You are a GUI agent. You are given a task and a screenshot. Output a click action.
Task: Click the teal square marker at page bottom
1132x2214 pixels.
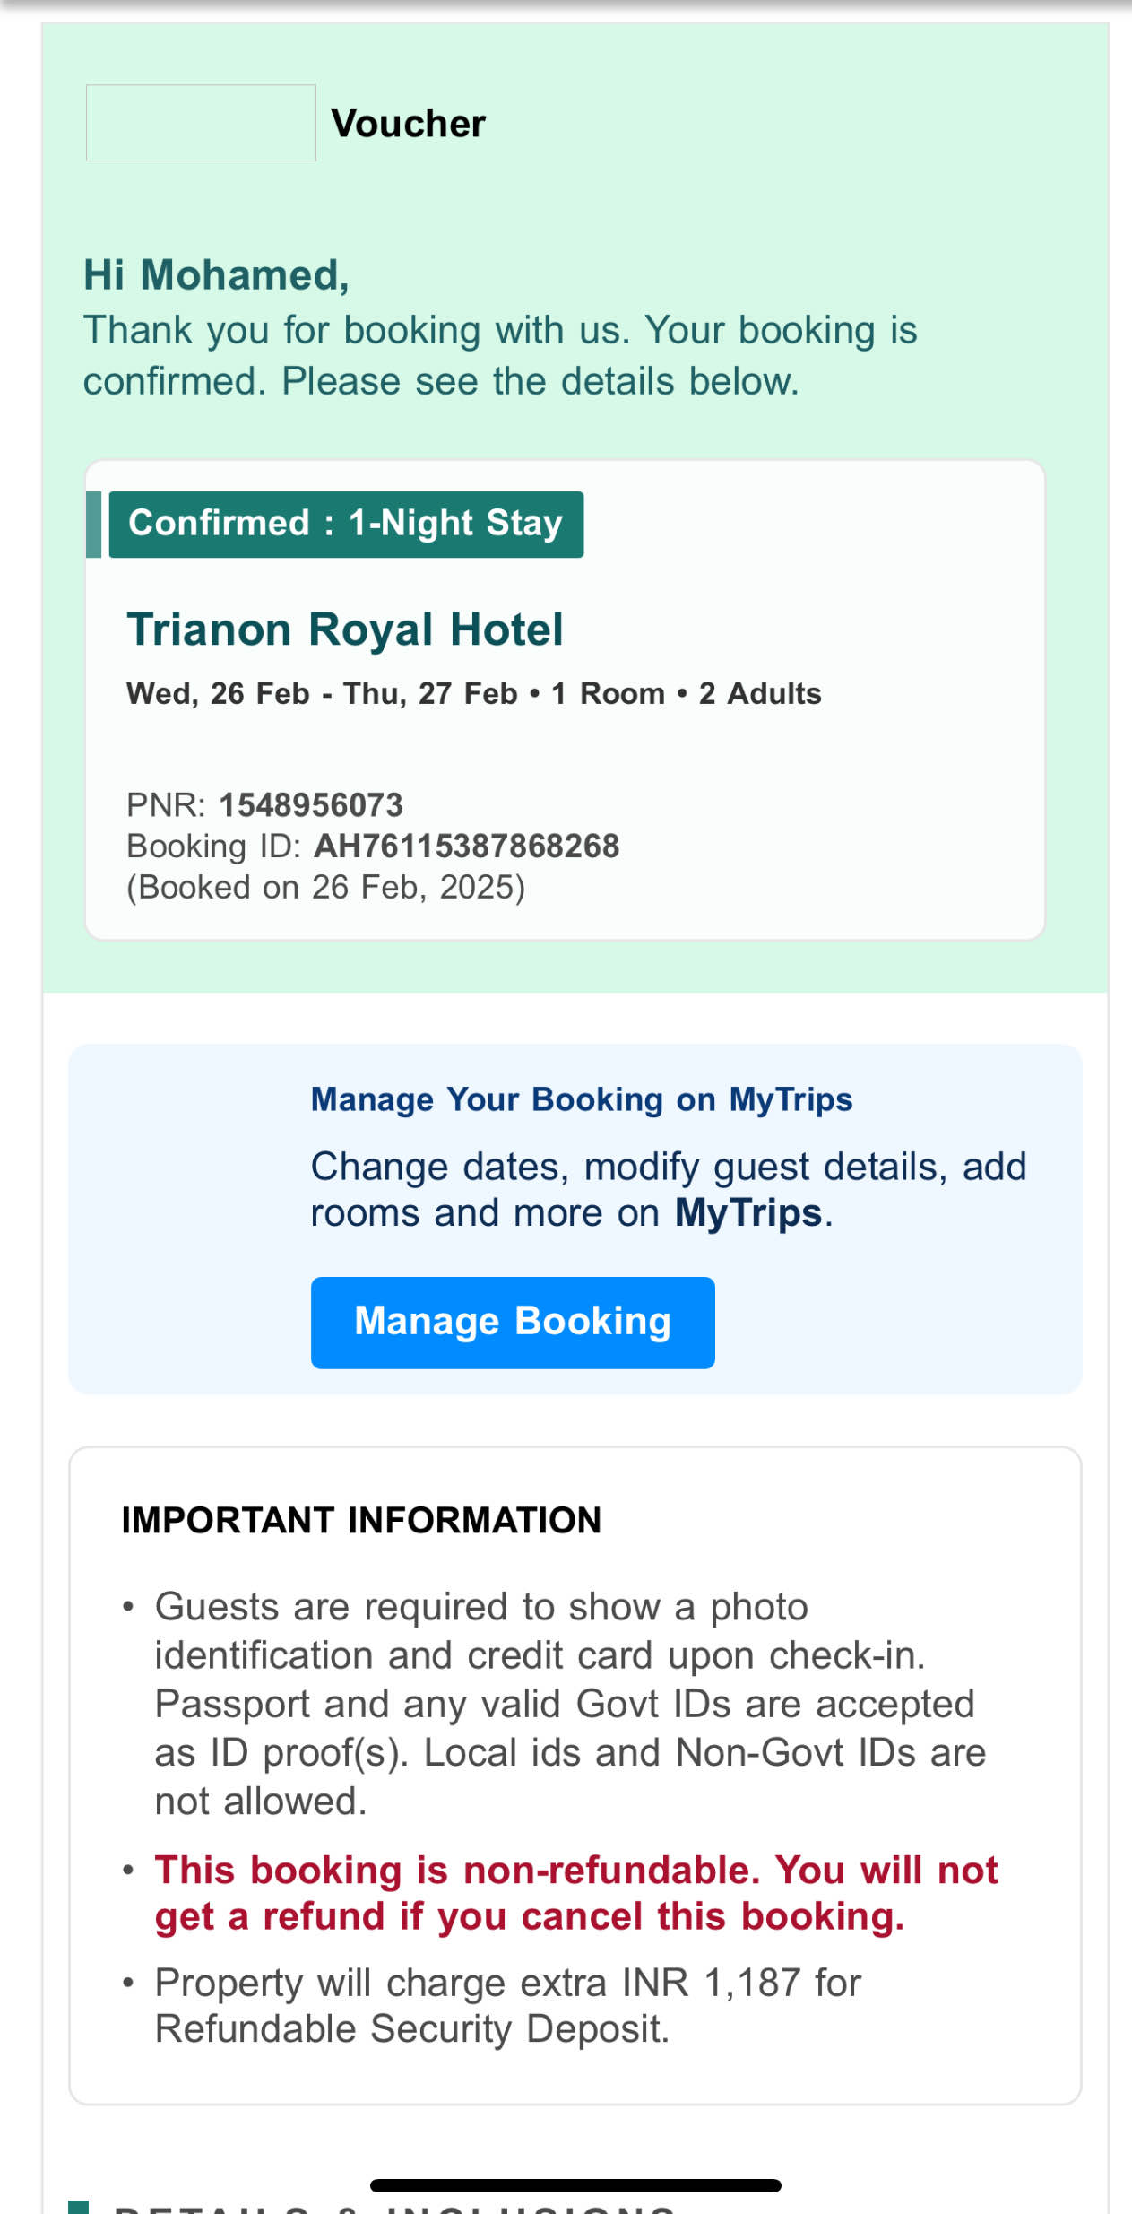79,2207
